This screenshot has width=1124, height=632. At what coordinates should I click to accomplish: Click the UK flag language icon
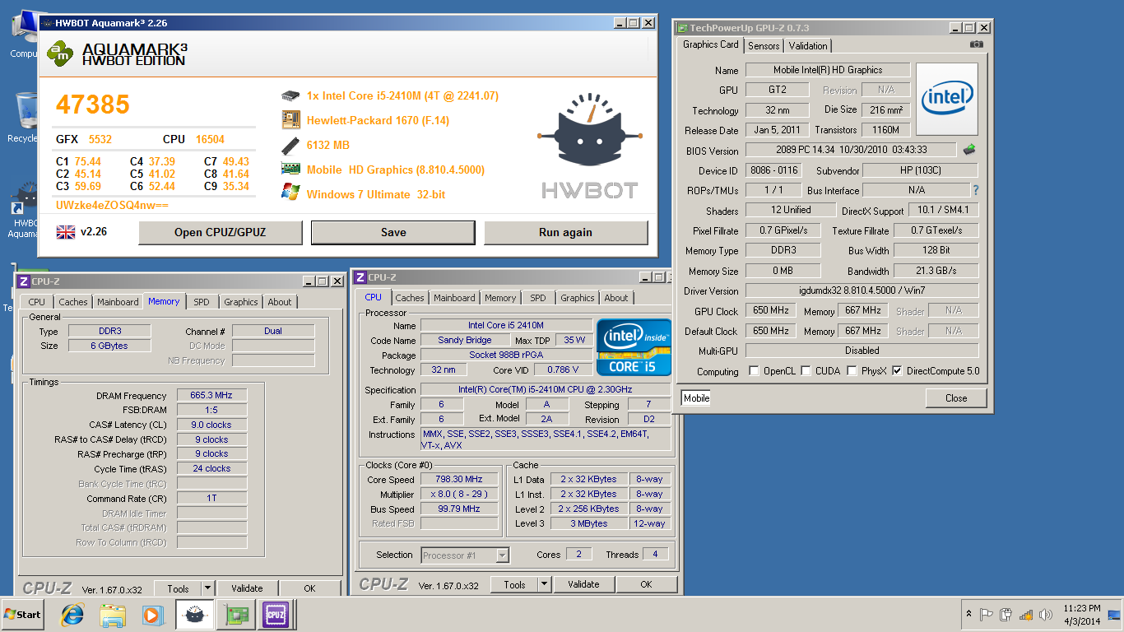click(x=65, y=231)
